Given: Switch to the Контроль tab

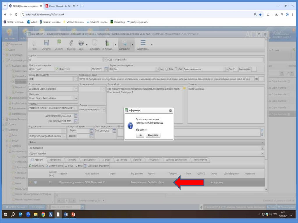Looking at the screenshot, I should pyautogui.click(x=72, y=160).
